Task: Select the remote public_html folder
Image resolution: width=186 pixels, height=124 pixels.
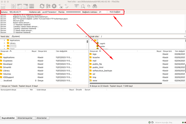Action: 137,67
